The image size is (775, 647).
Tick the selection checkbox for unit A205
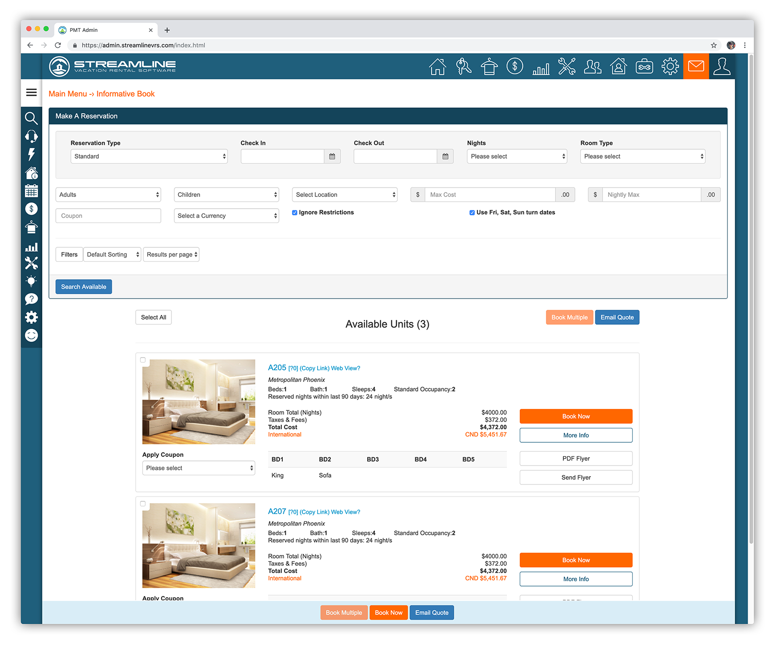143,360
